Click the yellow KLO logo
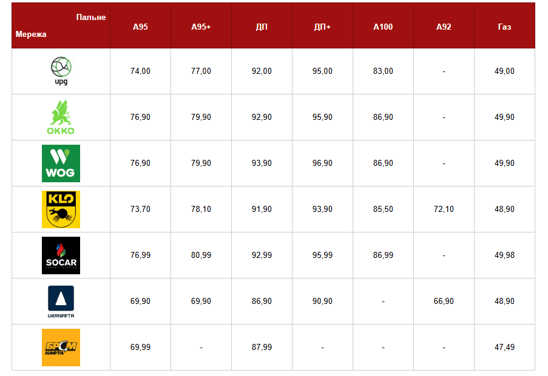Image resolution: width=548 pixels, height=376 pixels. 61,209
